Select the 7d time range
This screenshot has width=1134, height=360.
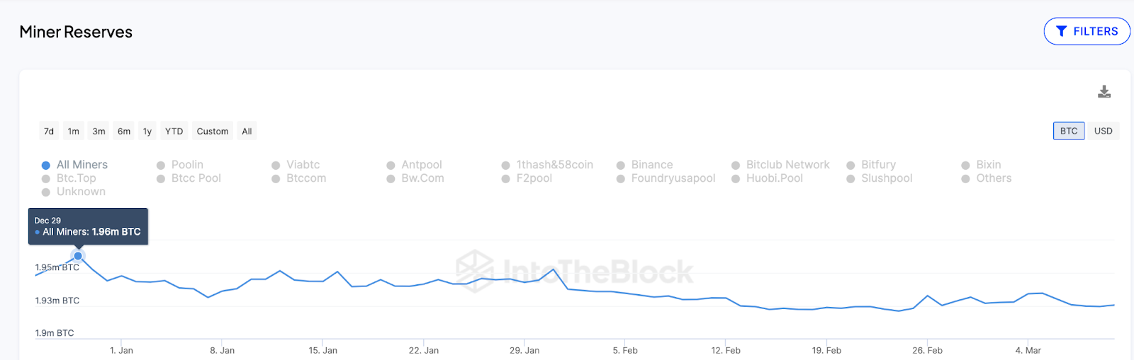tap(49, 131)
